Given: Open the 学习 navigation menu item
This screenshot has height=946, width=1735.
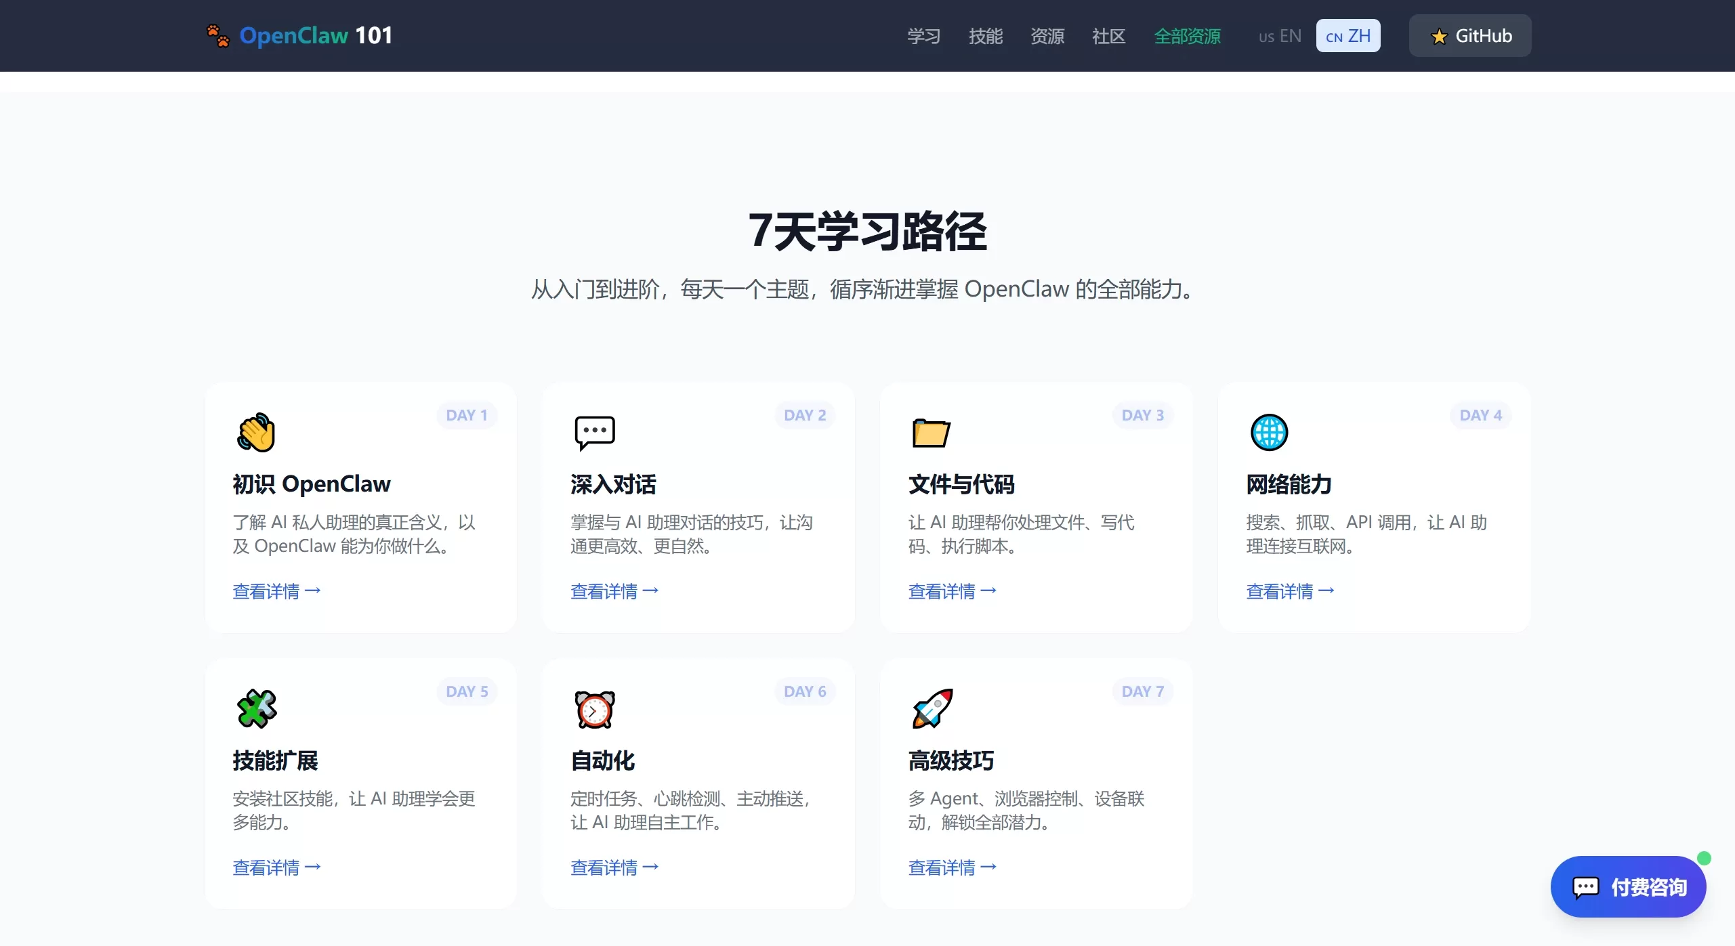Looking at the screenshot, I should point(923,36).
